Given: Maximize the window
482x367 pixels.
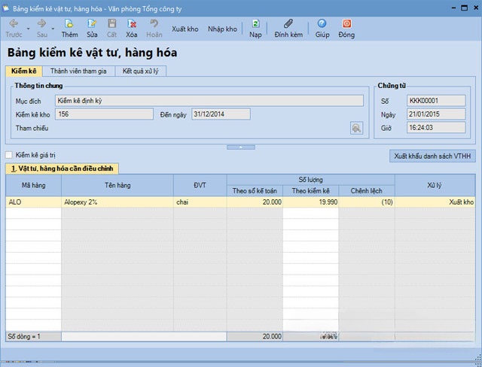Looking at the screenshot, I should coord(464,8).
